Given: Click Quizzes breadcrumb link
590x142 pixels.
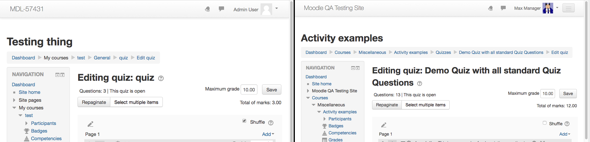Looking at the screenshot, I should pyautogui.click(x=443, y=52).
